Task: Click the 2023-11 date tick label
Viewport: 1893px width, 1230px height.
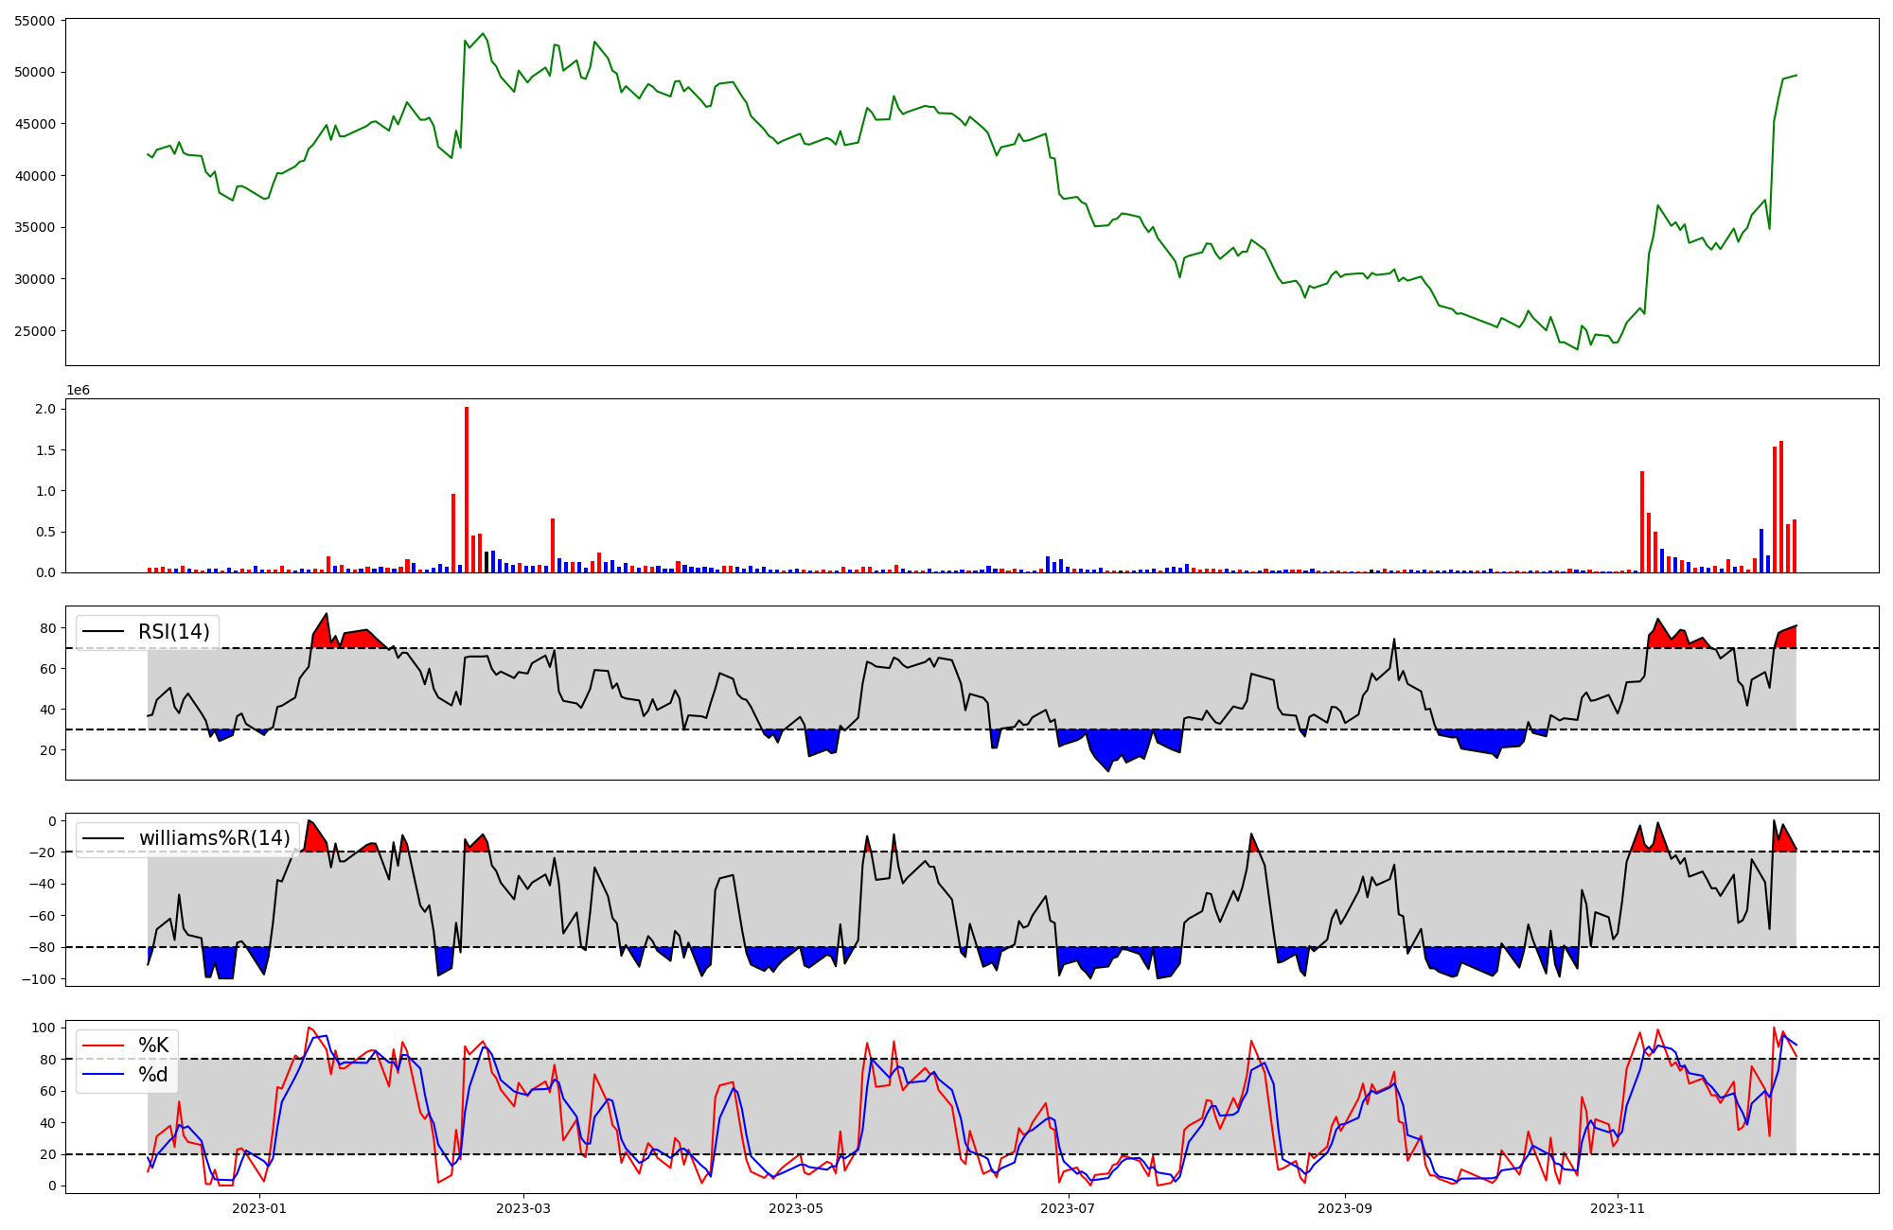Action: pos(1618,1208)
